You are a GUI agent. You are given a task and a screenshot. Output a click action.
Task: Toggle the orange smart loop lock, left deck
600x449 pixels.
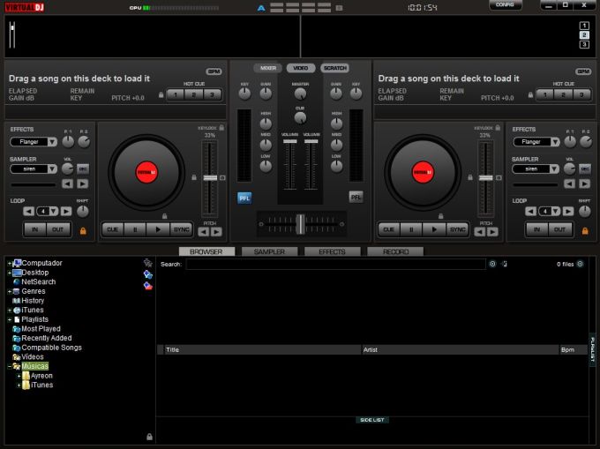(x=83, y=230)
